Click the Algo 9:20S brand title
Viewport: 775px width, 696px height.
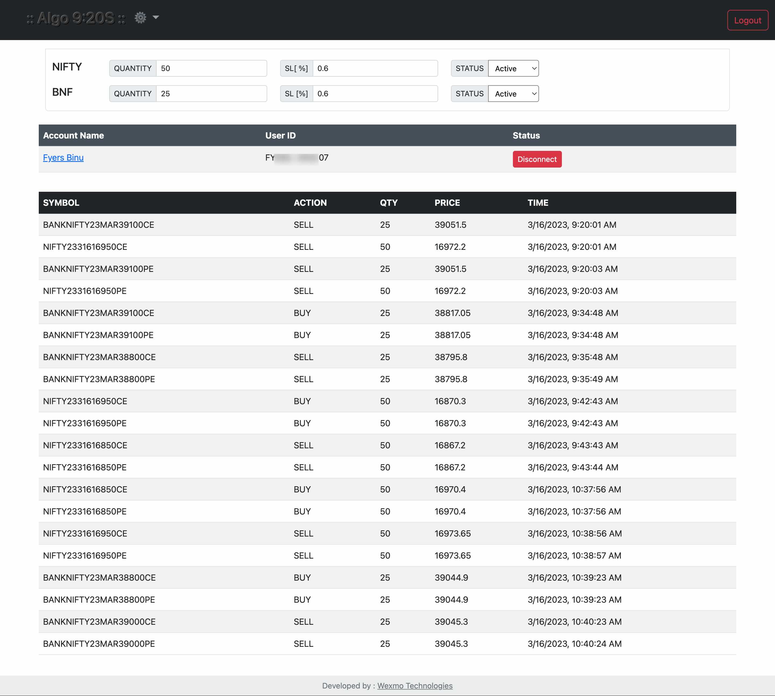pyautogui.click(x=76, y=18)
